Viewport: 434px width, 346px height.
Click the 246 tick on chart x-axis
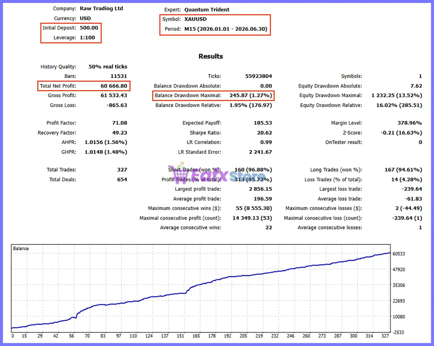[x=291, y=336]
